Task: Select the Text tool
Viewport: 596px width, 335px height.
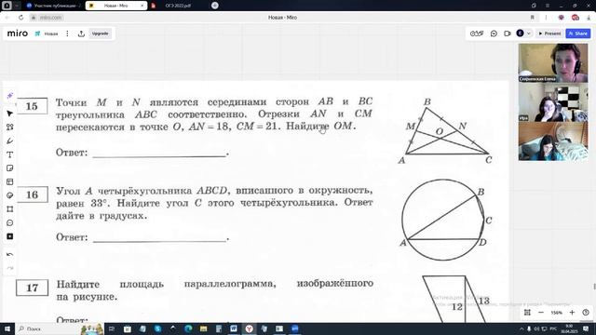Action: (x=10, y=154)
